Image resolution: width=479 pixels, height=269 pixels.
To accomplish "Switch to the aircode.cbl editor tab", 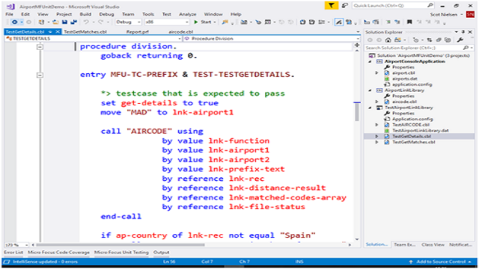I will tap(180, 31).
